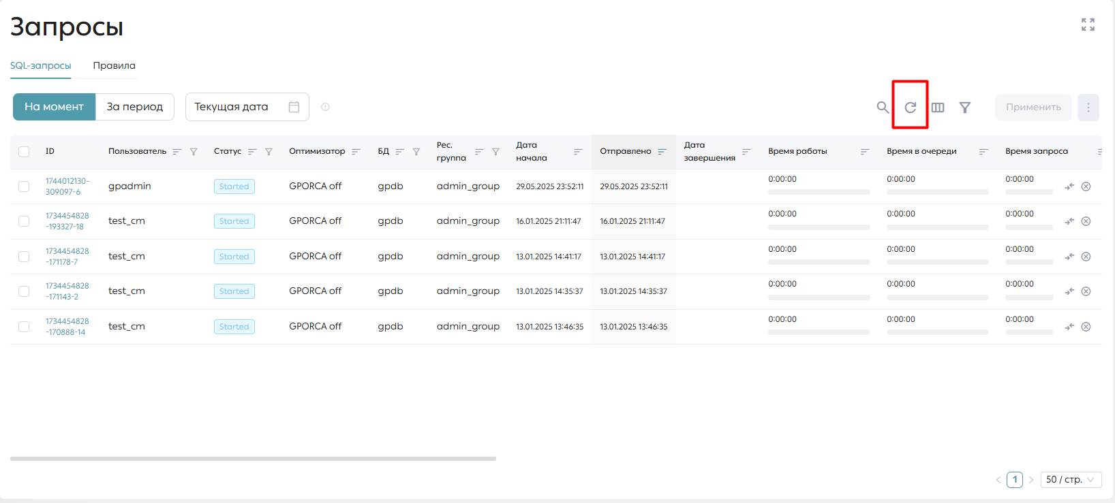Screen dimensions: 1115x503
Task: Check the select-all checkbox in table header
Action: tap(24, 152)
